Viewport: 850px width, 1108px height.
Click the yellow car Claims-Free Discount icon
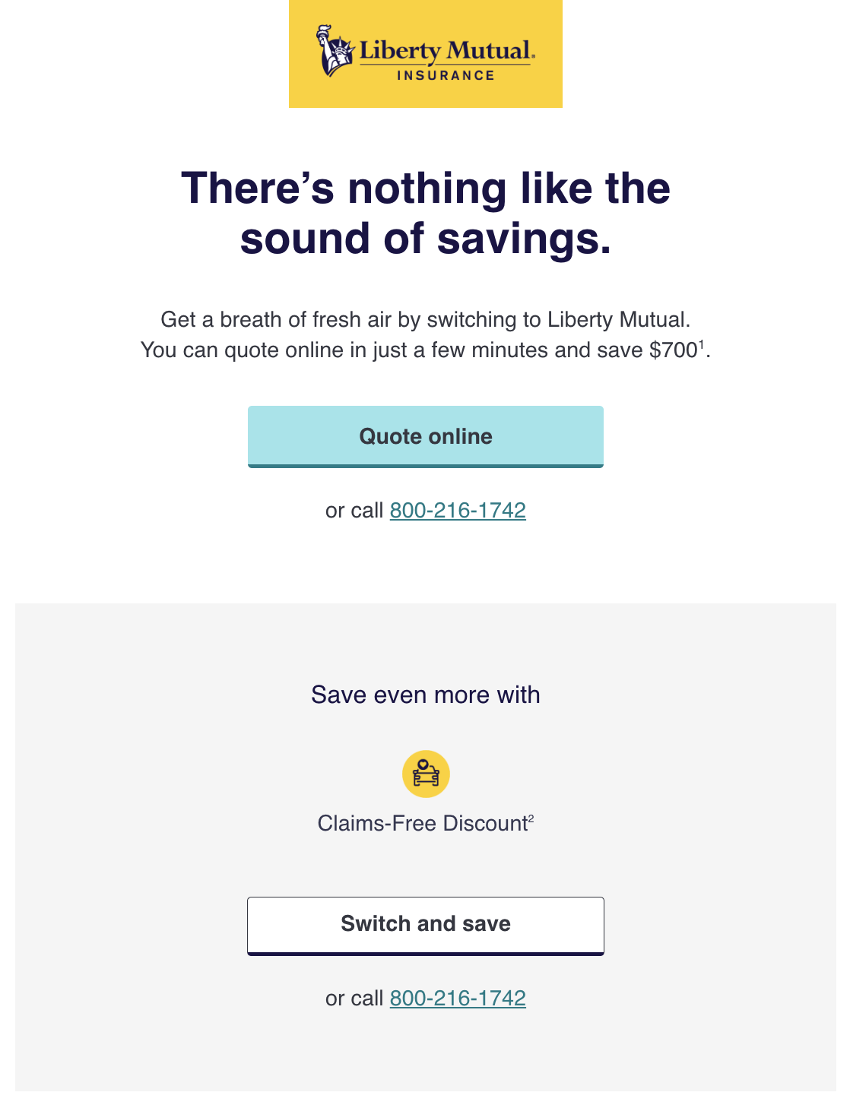pos(426,774)
